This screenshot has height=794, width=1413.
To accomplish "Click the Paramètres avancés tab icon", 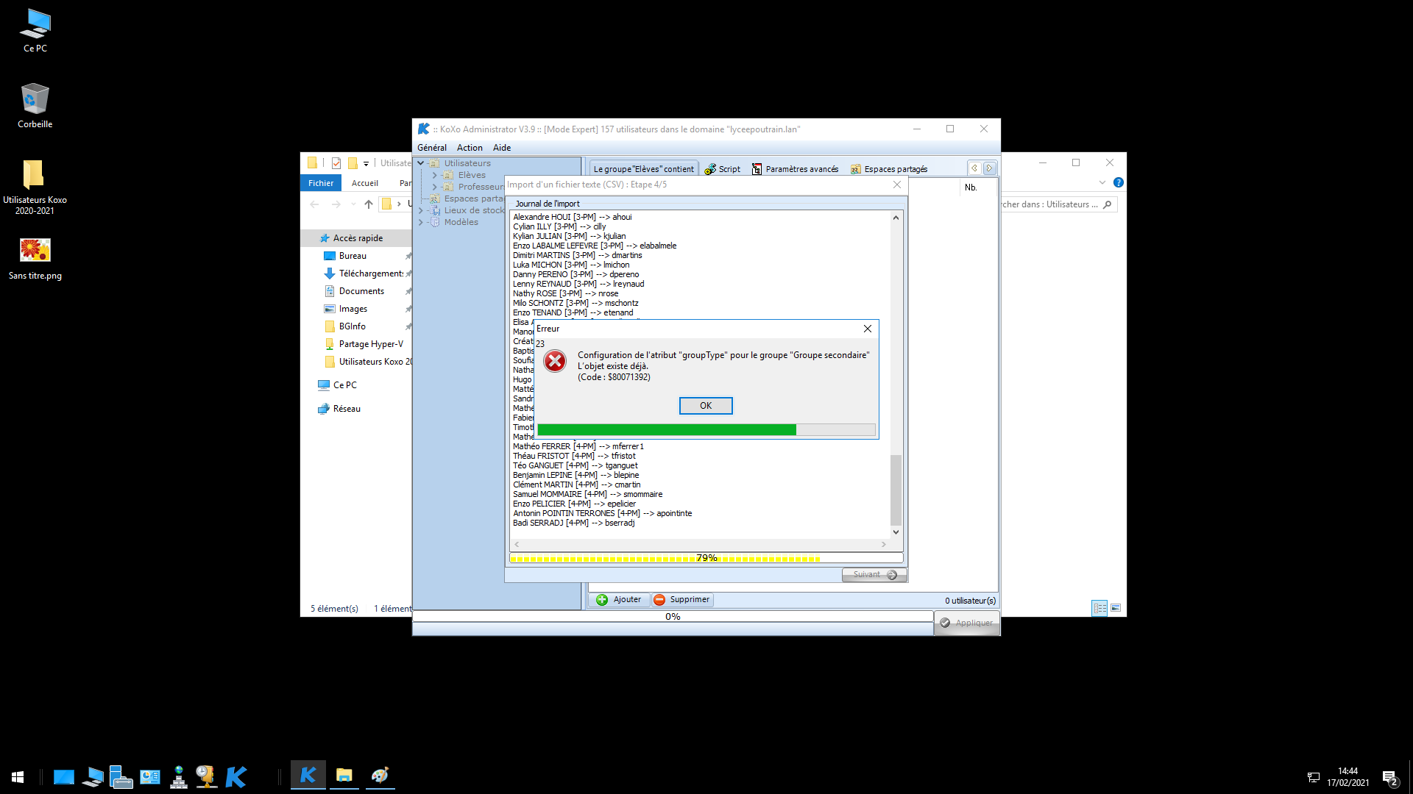I will (757, 169).
